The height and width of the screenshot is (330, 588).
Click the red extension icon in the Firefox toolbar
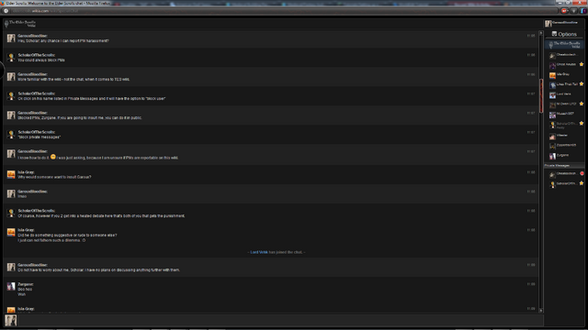pos(564,11)
